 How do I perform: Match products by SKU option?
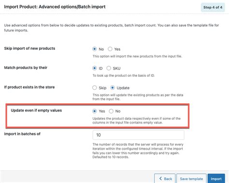tap(109, 68)
